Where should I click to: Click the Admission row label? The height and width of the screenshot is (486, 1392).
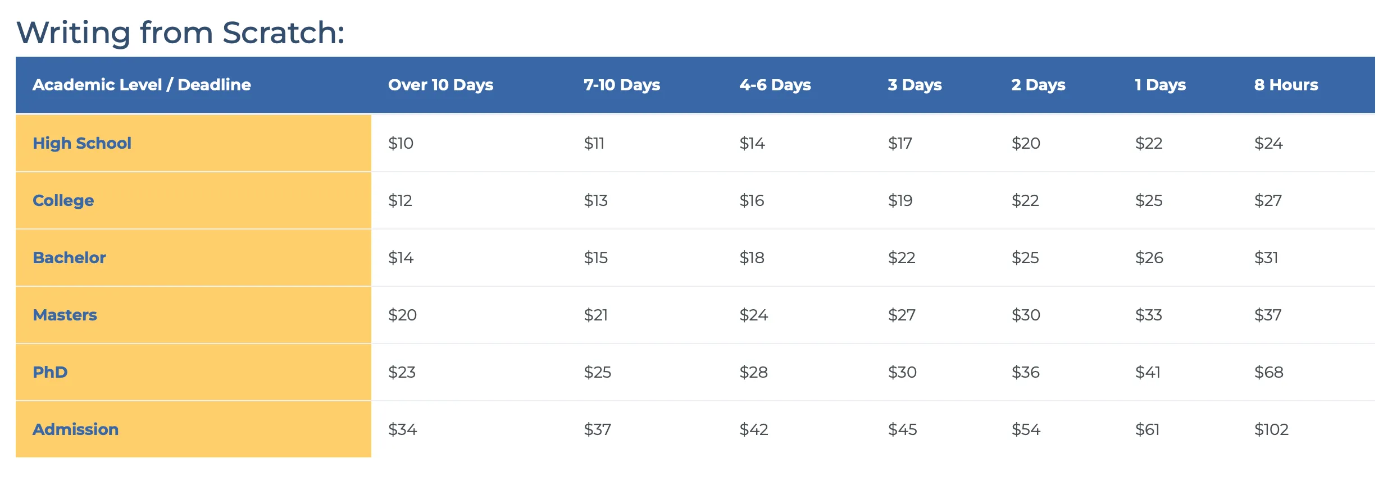tap(75, 429)
